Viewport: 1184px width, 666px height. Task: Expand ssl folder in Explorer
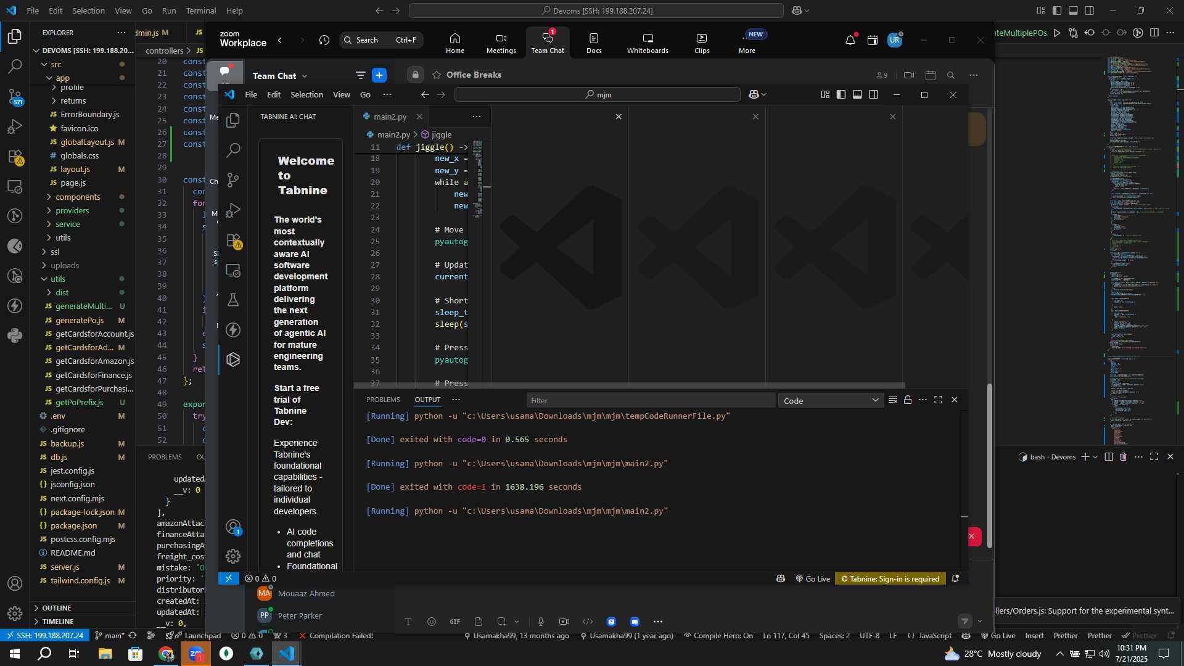pyautogui.click(x=55, y=252)
